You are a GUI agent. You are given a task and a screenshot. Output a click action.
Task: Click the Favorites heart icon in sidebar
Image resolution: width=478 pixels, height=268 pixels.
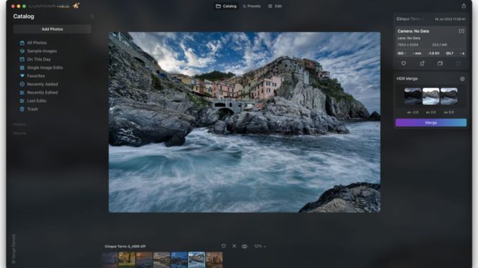(x=22, y=76)
